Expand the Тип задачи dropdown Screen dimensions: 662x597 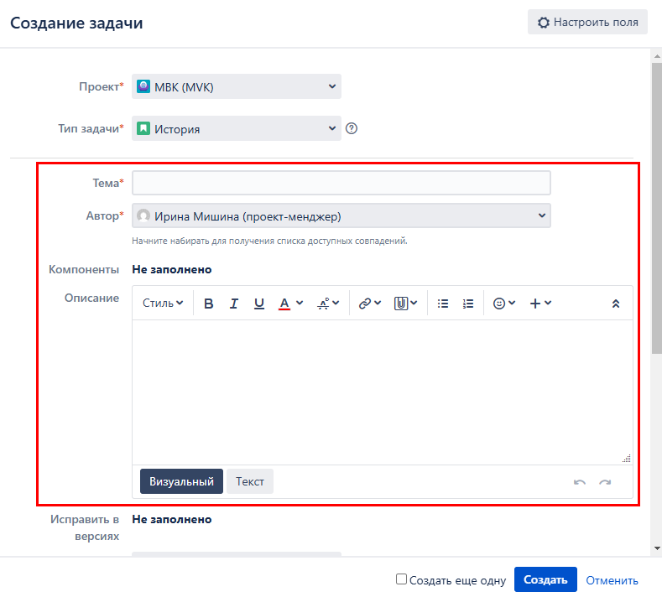coord(237,129)
